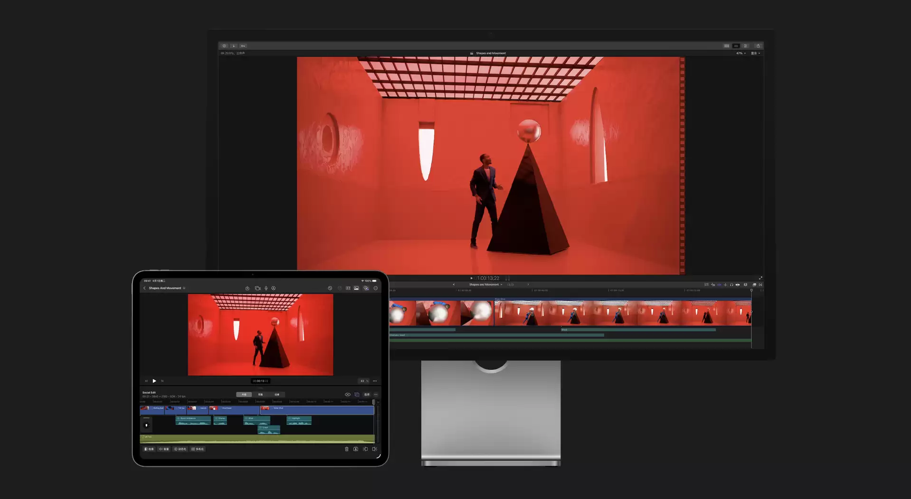Tap the 音量 volume button on iPad
The image size is (911, 499).
click(164, 449)
